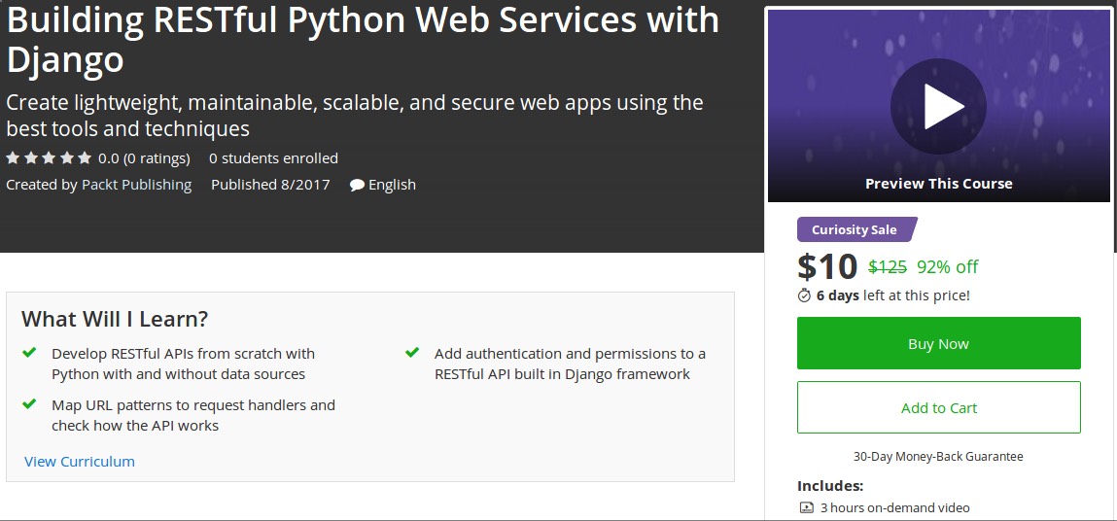Click the speech bubble language icon
Screen dimensions: 1117x521
tap(357, 185)
